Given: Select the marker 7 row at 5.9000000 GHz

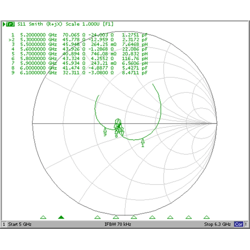Looking at the screenshot, I should coord(79,63).
